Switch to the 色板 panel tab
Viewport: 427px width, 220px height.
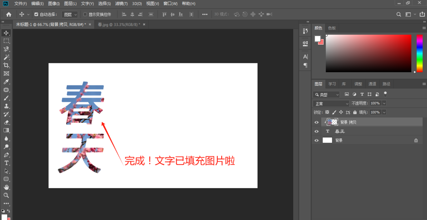click(x=332, y=28)
